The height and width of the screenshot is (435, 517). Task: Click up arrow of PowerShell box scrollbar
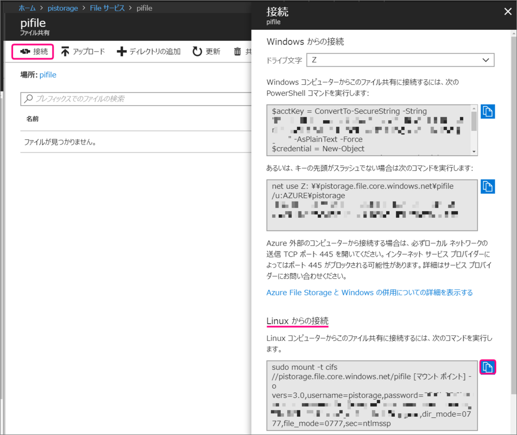click(x=474, y=108)
